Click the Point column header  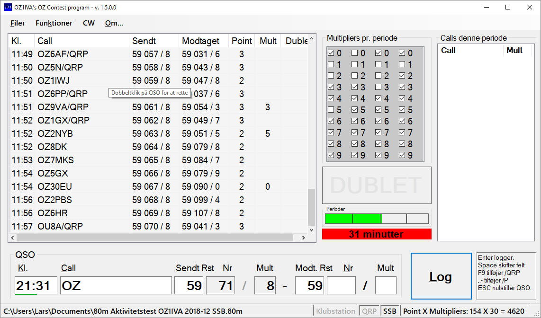click(x=242, y=41)
